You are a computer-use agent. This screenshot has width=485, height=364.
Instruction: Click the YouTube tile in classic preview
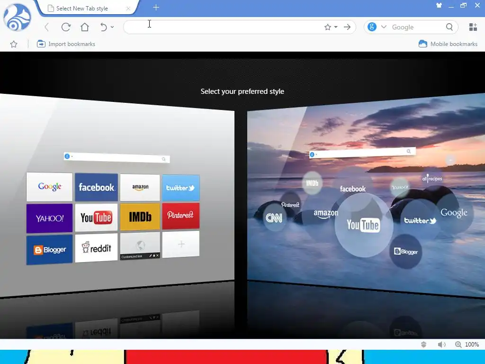coord(96,217)
